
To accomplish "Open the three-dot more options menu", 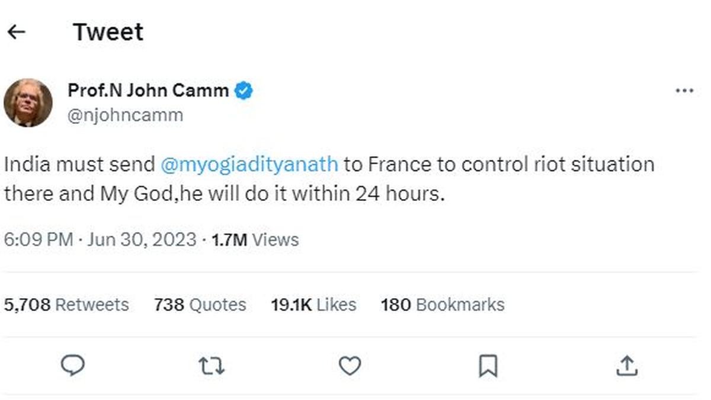I will [x=684, y=91].
